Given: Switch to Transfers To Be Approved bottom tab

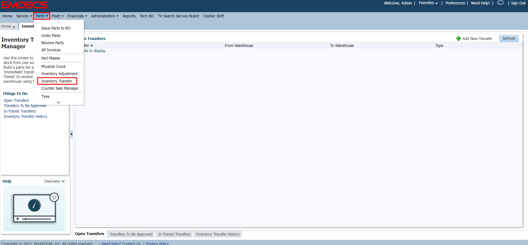Looking at the screenshot, I should click(x=131, y=234).
